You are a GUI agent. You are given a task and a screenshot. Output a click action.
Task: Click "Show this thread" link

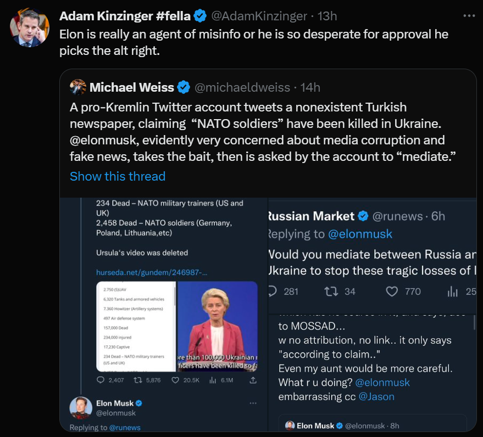point(118,176)
